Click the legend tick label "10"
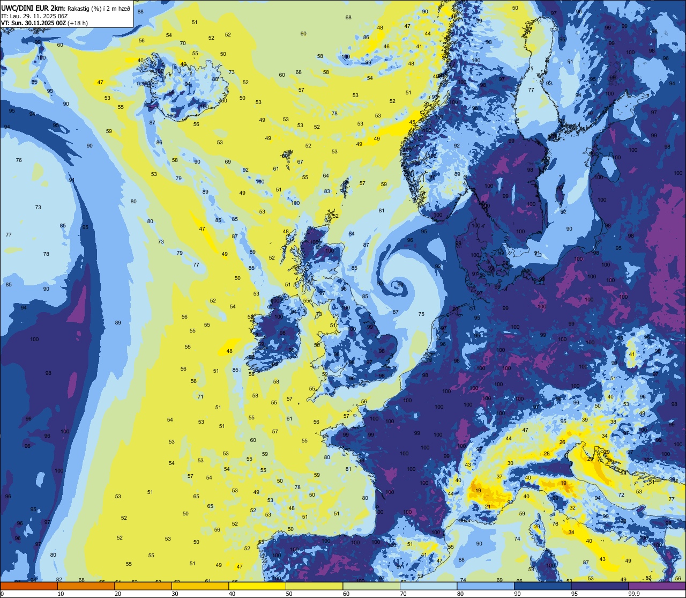Screen dimensions: 686x598 pos(61,594)
